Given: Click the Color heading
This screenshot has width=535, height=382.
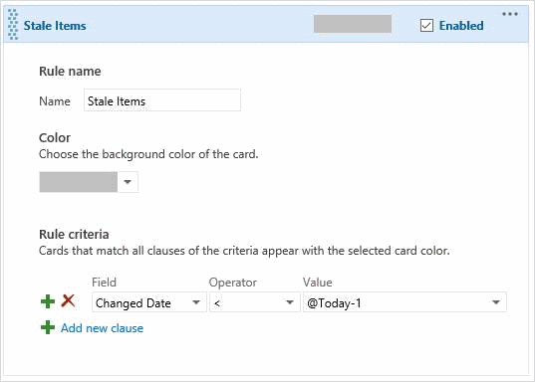Looking at the screenshot, I should click(55, 138).
